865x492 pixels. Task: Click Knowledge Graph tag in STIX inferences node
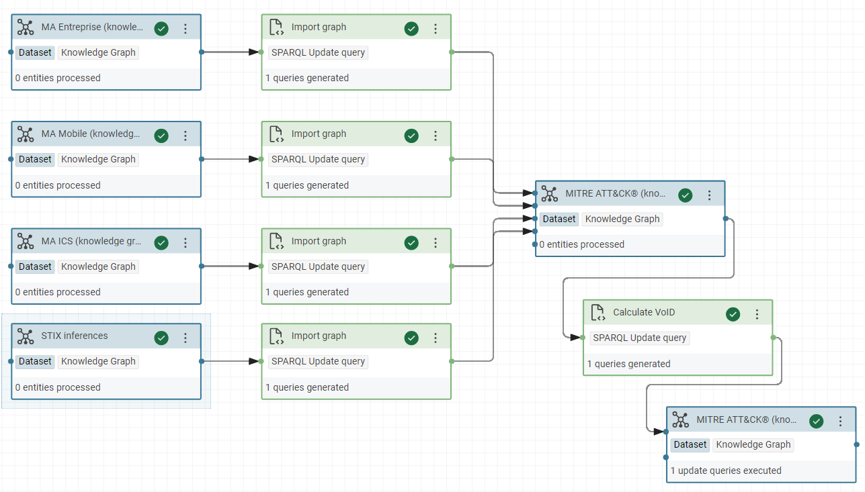point(98,361)
